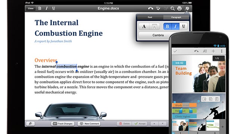Image resolution: width=239 pixels, height=134 pixels.
Task: Go to next change with down arrow
Action: coord(162,124)
